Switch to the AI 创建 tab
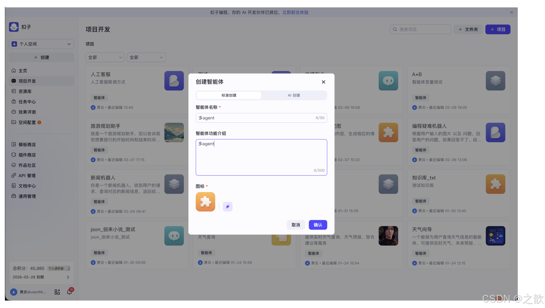This screenshot has width=545, height=308. pyautogui.click(x=294, y=95)
